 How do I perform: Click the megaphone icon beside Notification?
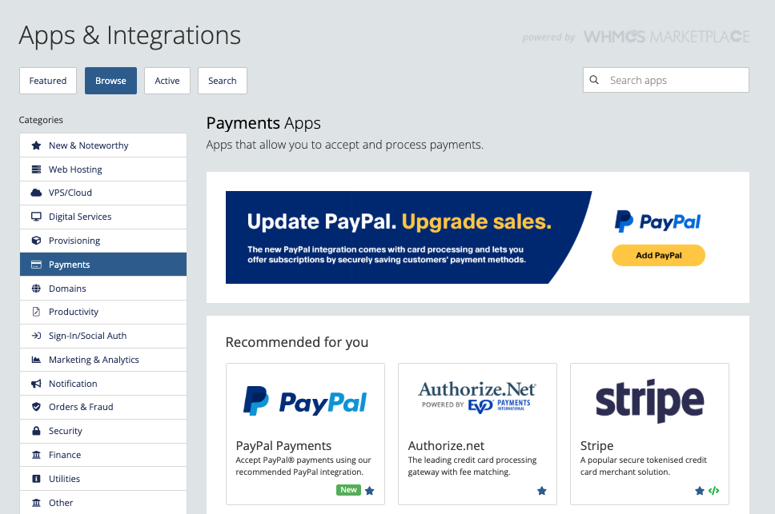click(x=36, y=384)
